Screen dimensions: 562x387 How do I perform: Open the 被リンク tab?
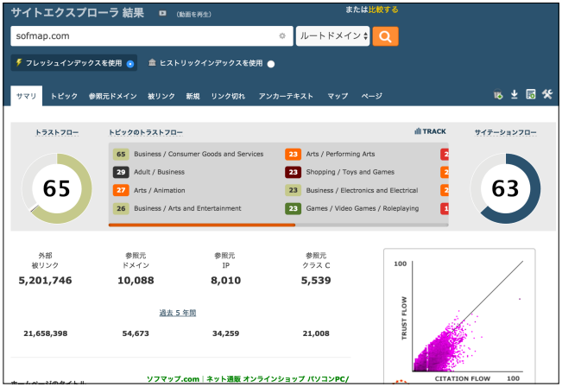(x=161, y=96)
